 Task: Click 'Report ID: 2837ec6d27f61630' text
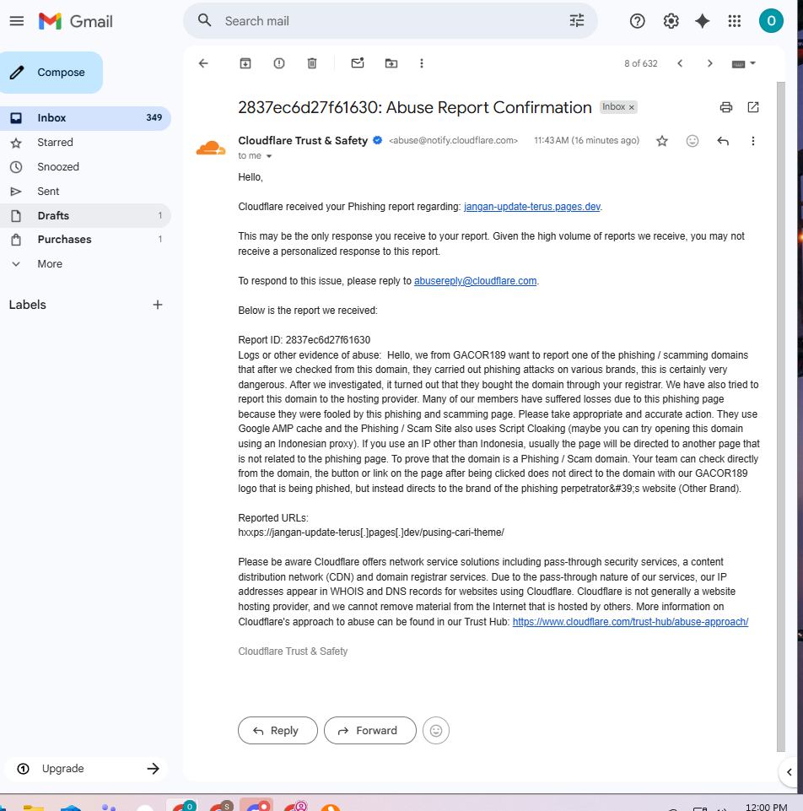(304, 340)
